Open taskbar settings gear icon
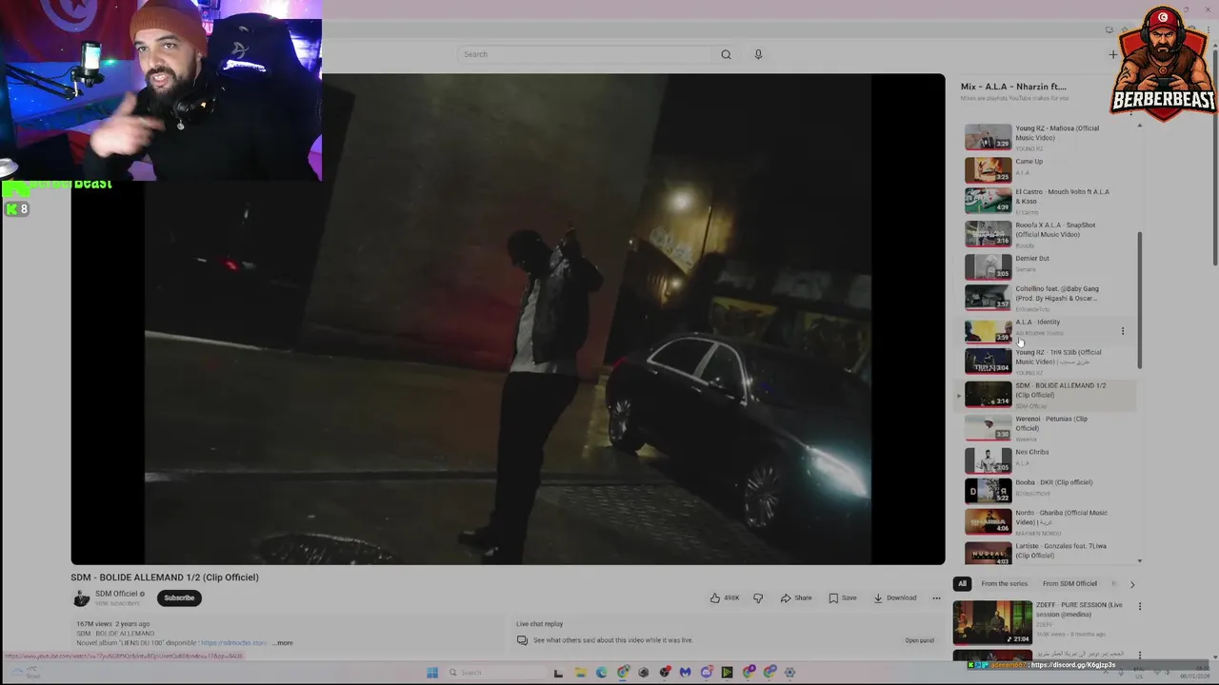Screen dimensions: 1219x685 pos(789,673)
